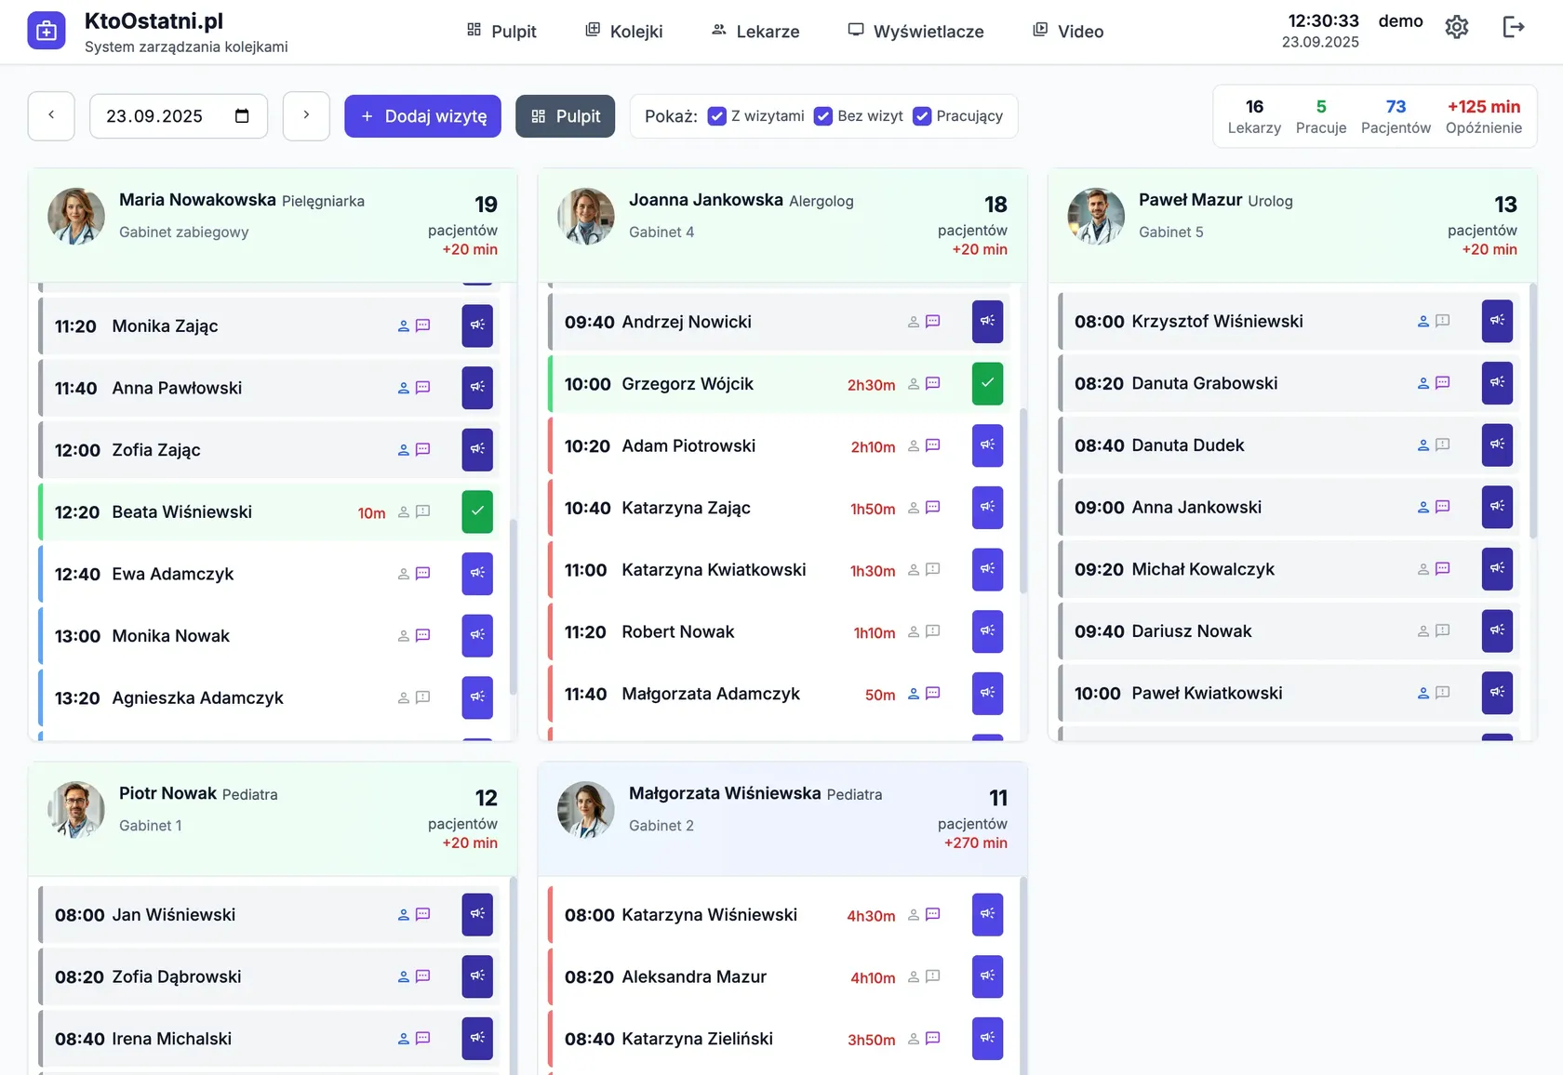Click person icon for Zofia Zając

tap(404, 450)
